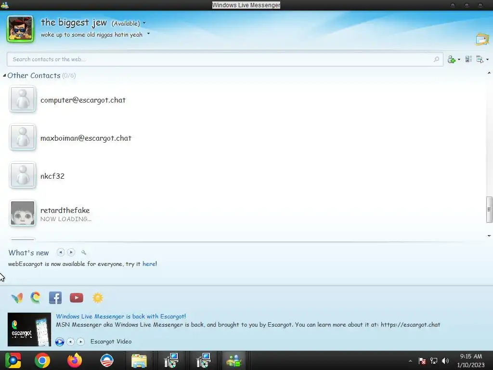Collapse the Other Contacts group

(x=4, y=76)
